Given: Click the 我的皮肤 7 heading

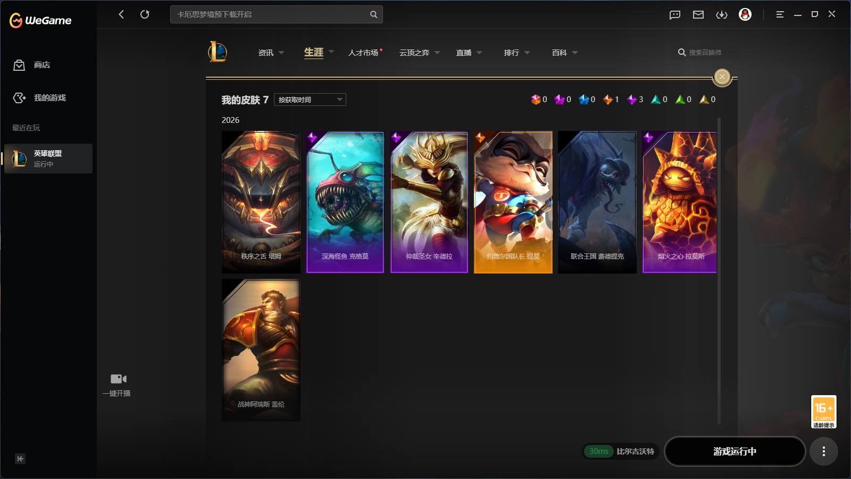Looking at the screenshot, I should (245, 100).
